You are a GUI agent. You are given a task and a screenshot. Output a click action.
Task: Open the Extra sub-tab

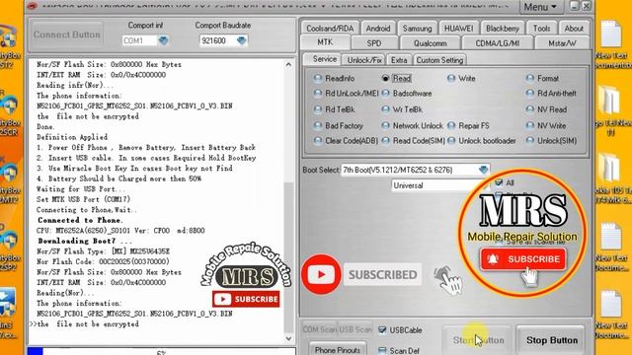click(x=399, y=60)
